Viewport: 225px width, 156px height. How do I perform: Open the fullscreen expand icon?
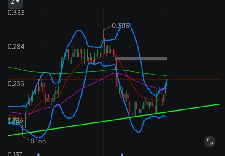click(210, 141)
